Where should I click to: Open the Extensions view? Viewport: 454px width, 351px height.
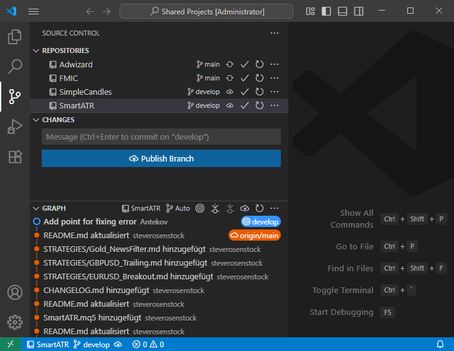tap(15, 157)
